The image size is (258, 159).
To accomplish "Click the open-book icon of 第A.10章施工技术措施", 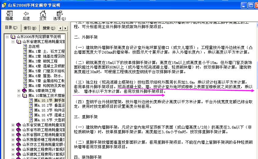I will [24, 96].
